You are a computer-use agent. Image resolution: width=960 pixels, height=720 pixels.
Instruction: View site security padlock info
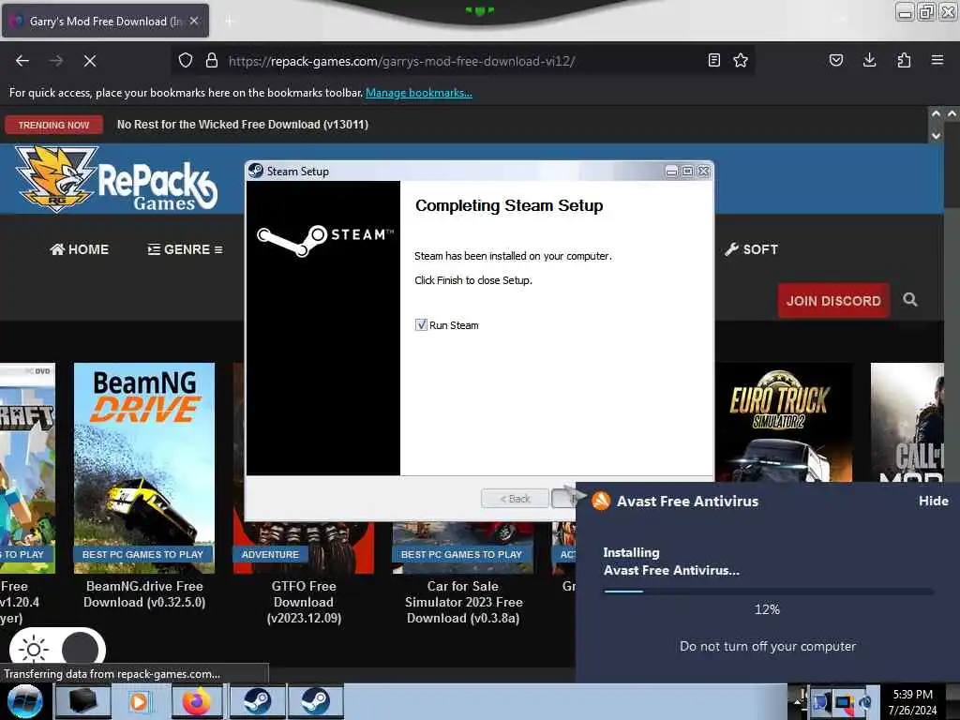(212, 60)
